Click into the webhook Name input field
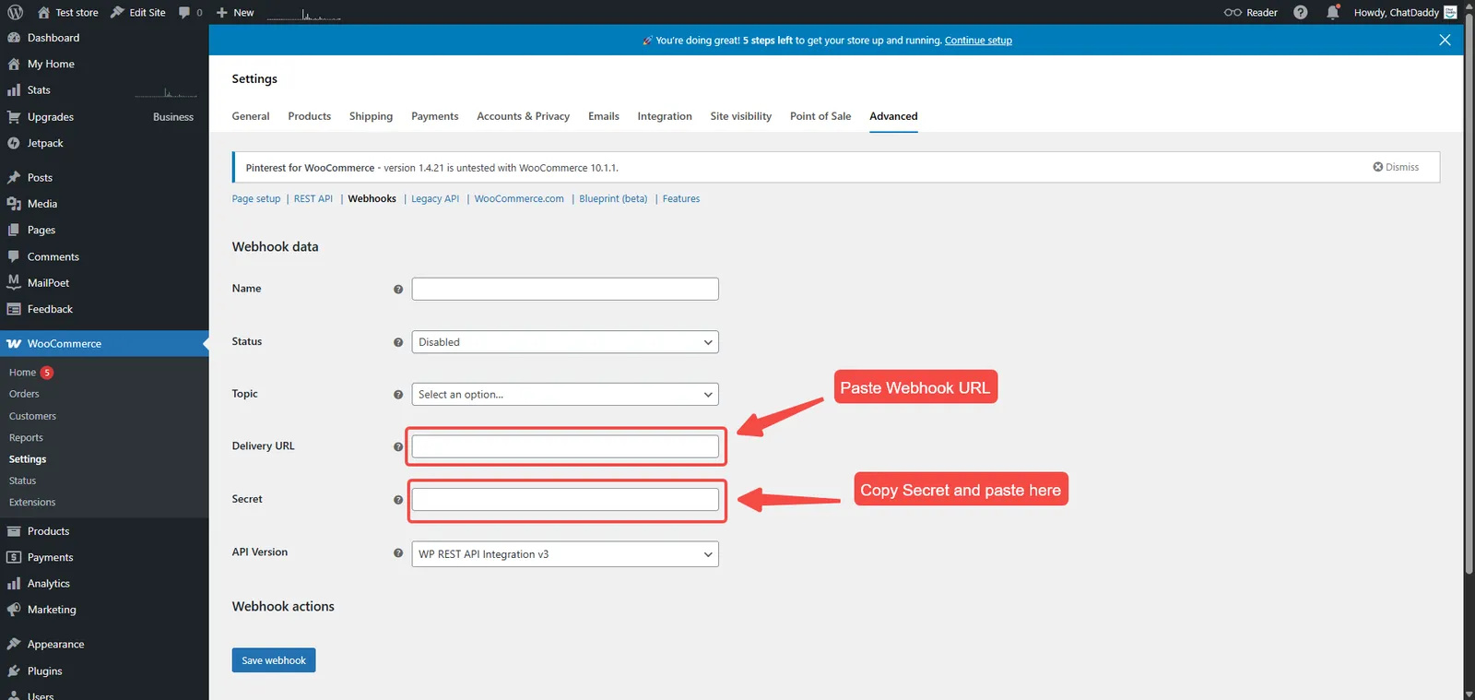This screenshot has height=700, width=1475. (x=564, y=289)
